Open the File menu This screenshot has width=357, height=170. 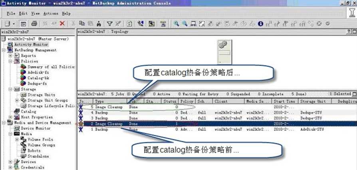tap(11, 14)
